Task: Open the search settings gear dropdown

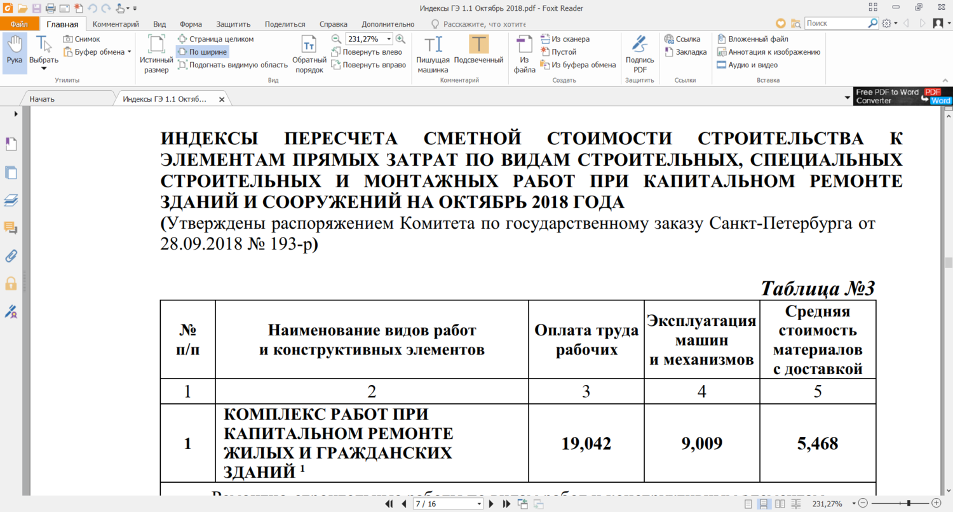Action: [889, 24]
